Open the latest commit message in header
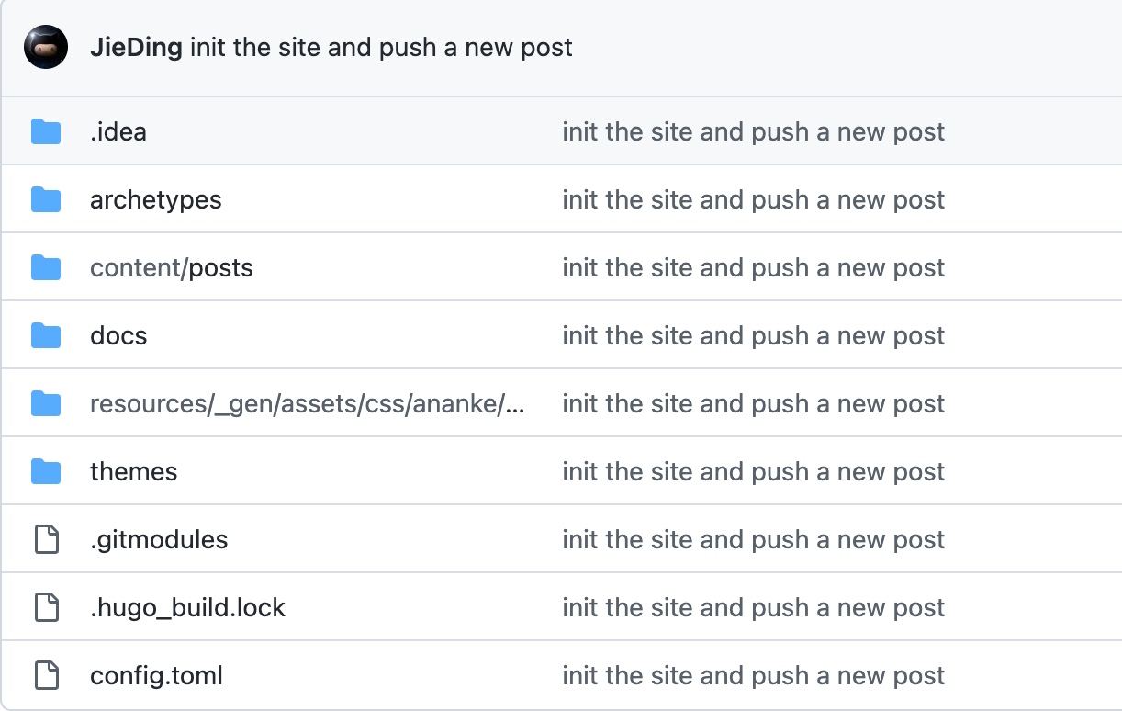1122x711 pixels. [x=381, y=48]
